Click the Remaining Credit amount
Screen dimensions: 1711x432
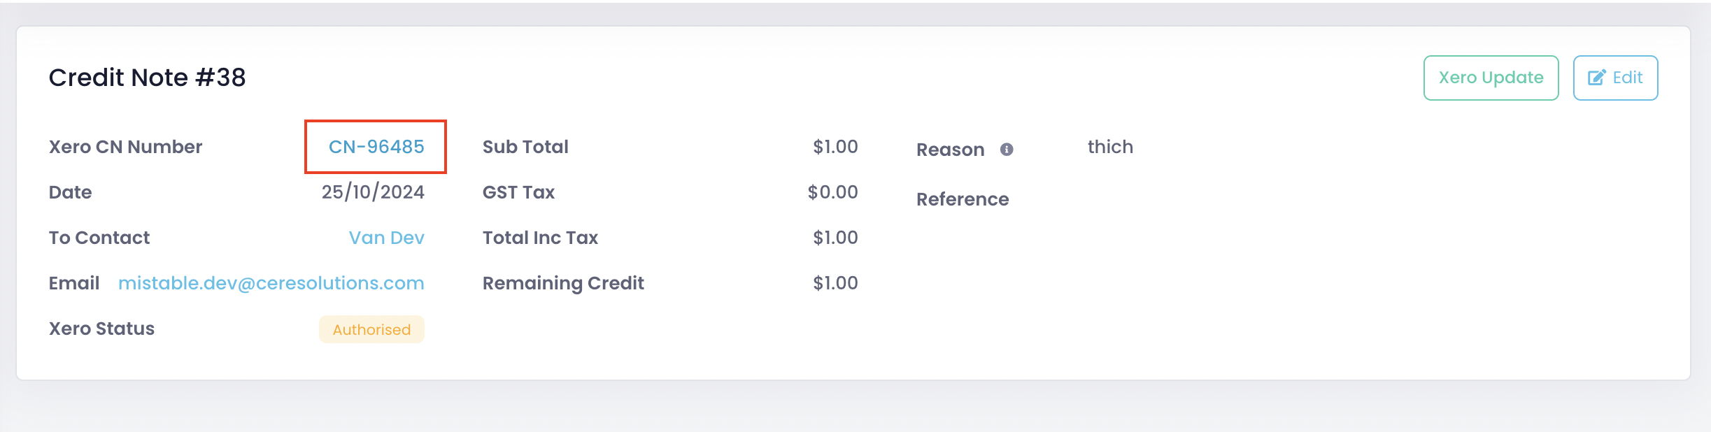[835, 283]
